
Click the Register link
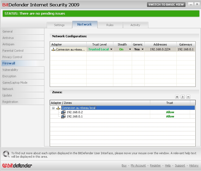[155, 165]
